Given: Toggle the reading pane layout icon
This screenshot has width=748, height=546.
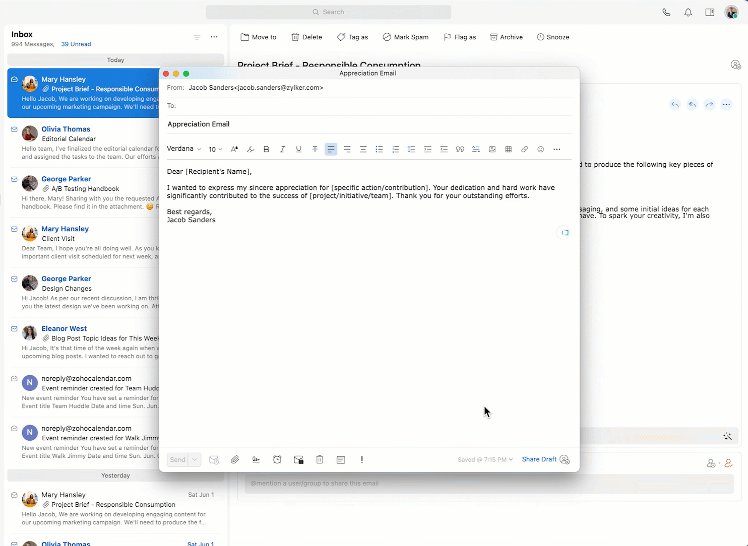Looking at the screenshot, I should pos(710,13).
